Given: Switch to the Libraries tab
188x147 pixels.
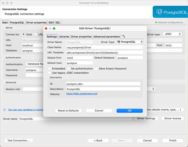Looking at the screenshot, I should [x=64, y=36].
